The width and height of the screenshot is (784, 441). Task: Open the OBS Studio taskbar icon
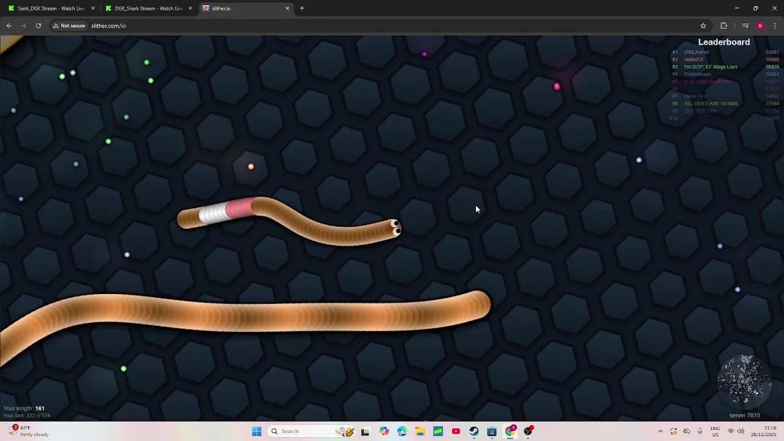point(528,431)
